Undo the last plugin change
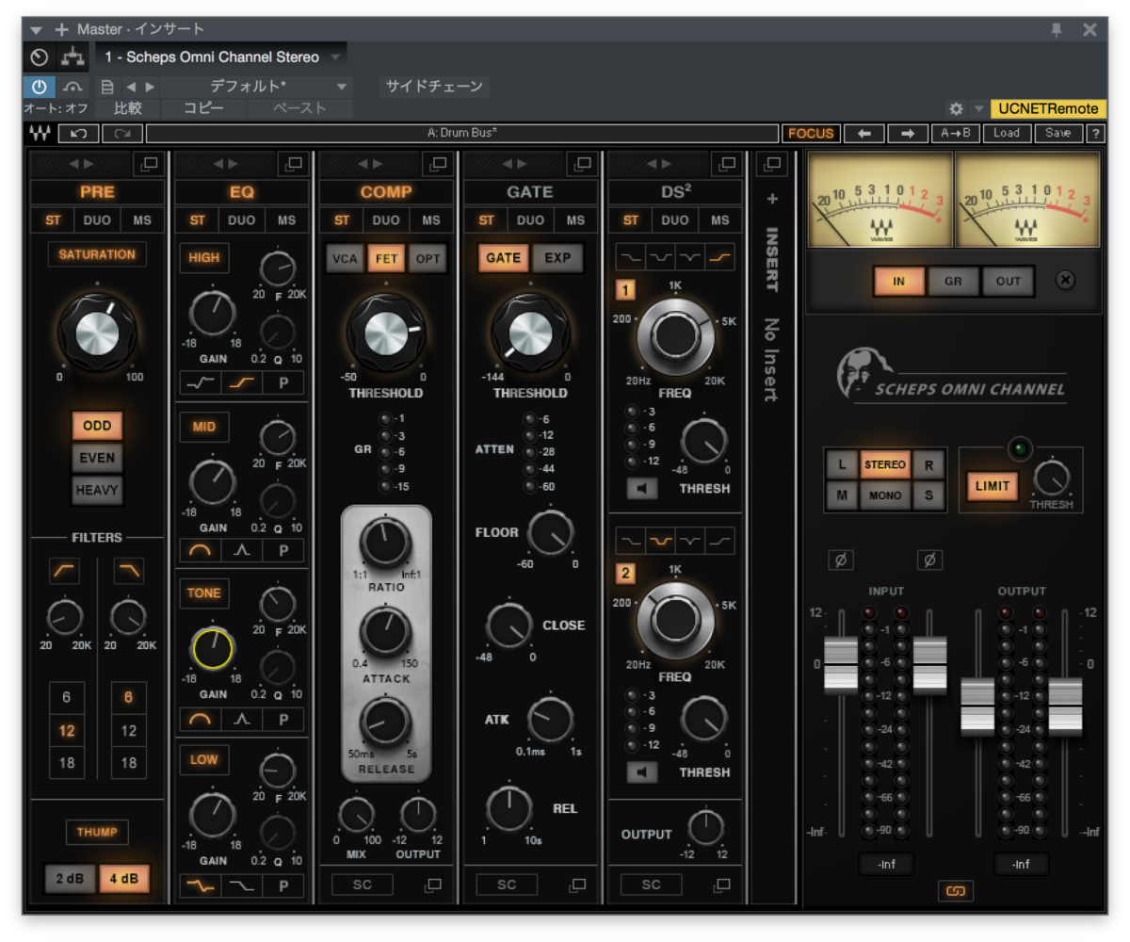 click(x=78, y=133)
